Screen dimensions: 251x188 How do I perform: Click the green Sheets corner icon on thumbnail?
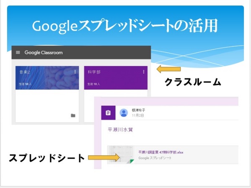(132, 161)
